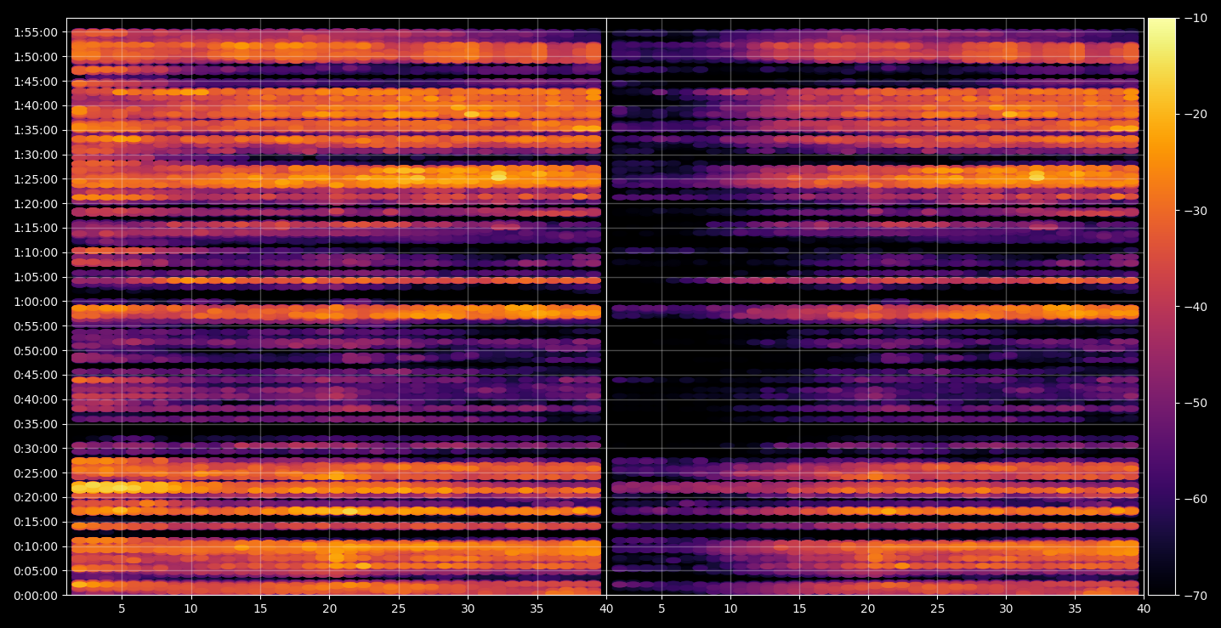Click the −70 colorbar tick label
The height and width of the screenshot is (628, 1221).
[1195, 596]
